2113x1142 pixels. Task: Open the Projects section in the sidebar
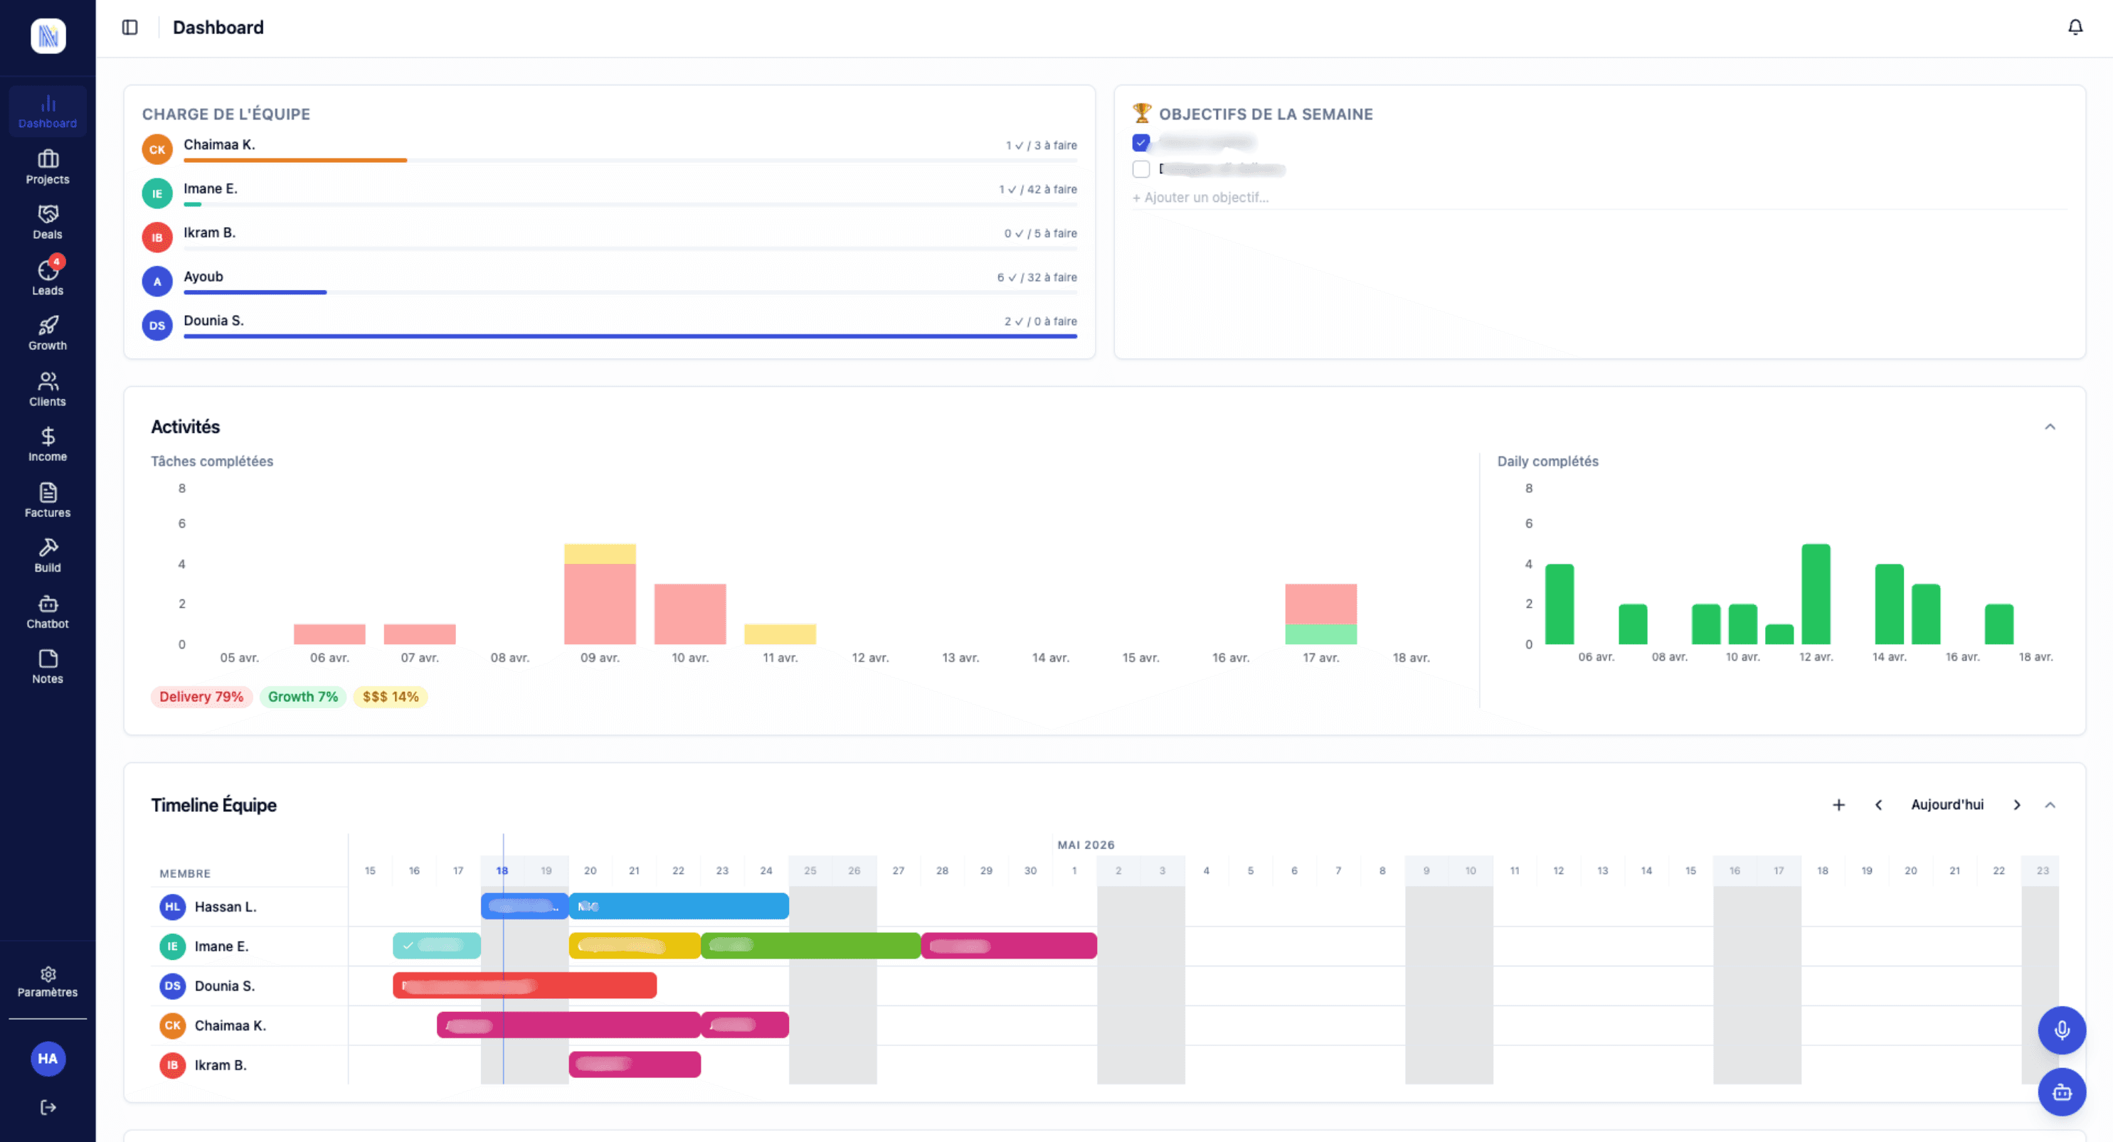coord(47,166)
